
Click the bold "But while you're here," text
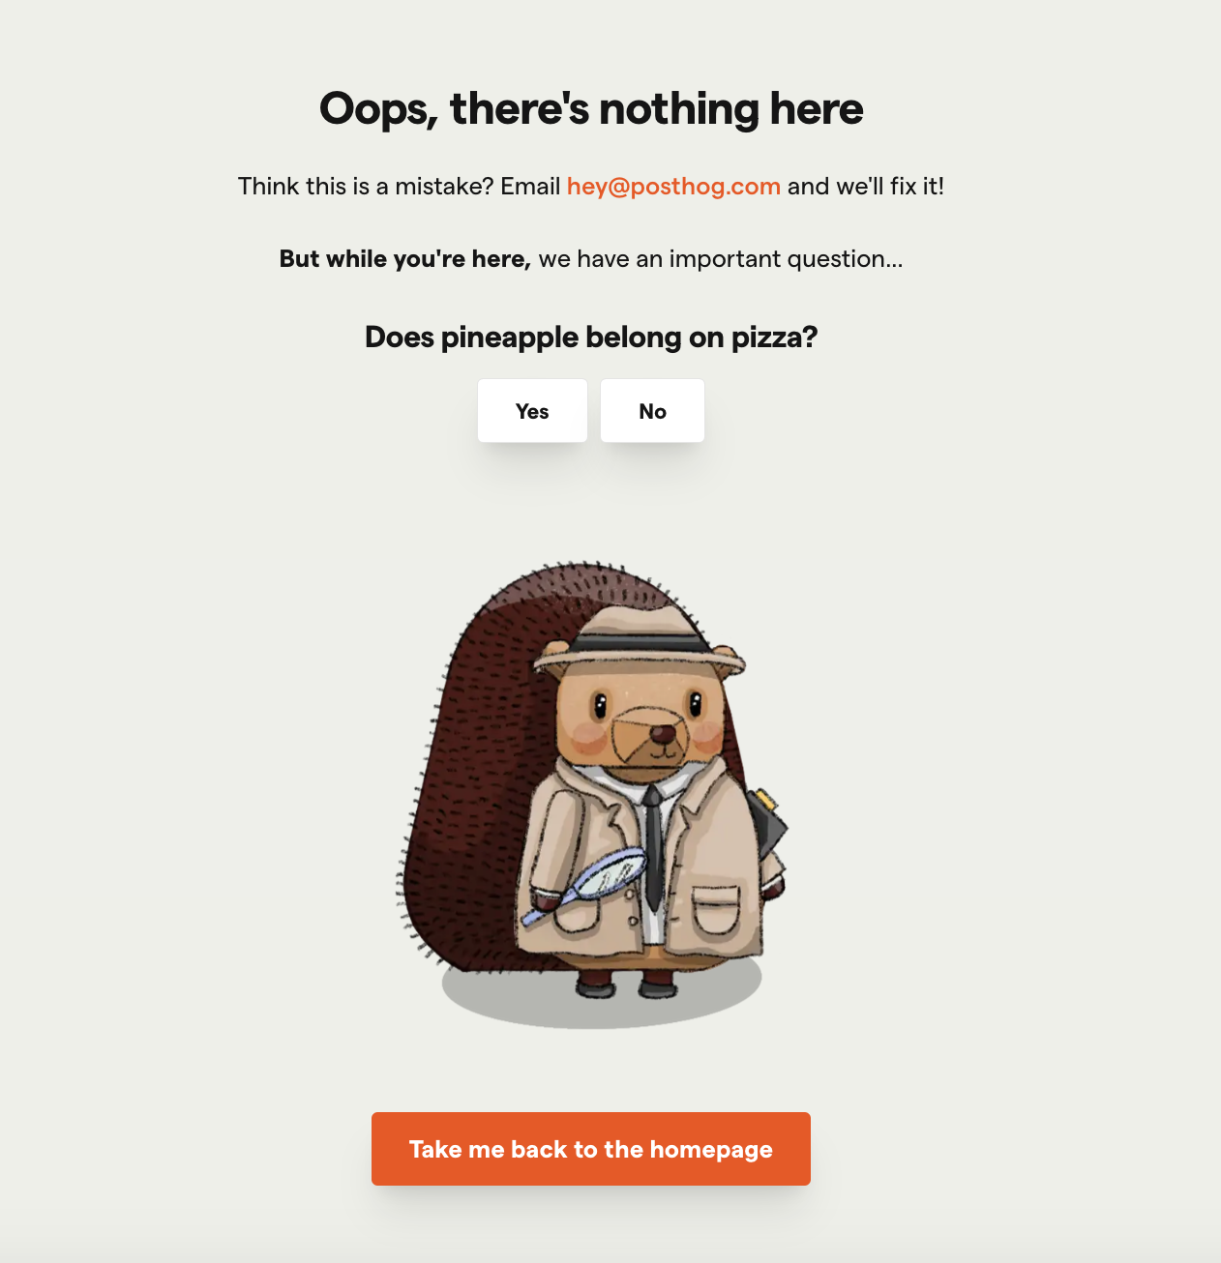405,259
